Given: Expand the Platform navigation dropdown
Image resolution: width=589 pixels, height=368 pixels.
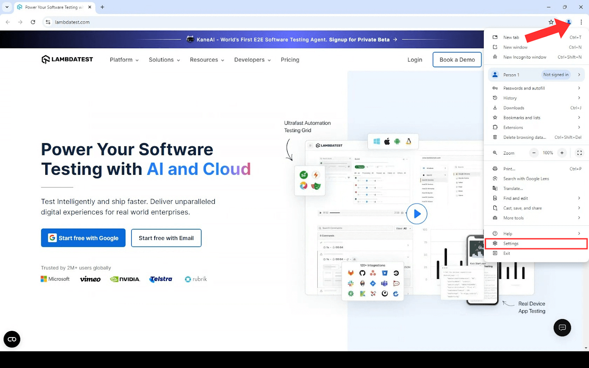Looking at the screenshot, I should pyautogui.click(x=124, y=60).
